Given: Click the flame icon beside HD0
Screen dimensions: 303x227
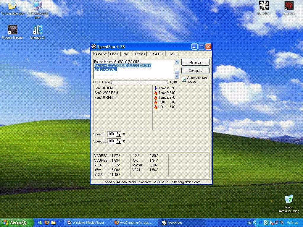Looking at the screenshot, I should [x=156, y=102].
